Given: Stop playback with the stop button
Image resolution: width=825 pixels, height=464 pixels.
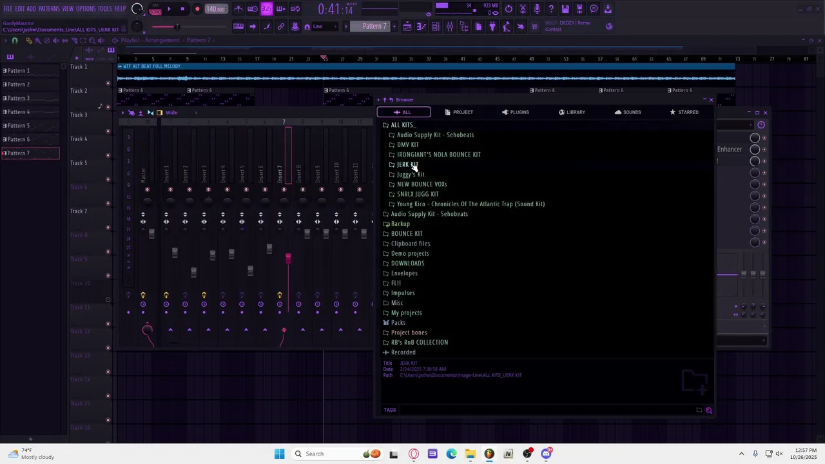Looking at the screenshot, I should click(x=182, y=9).
